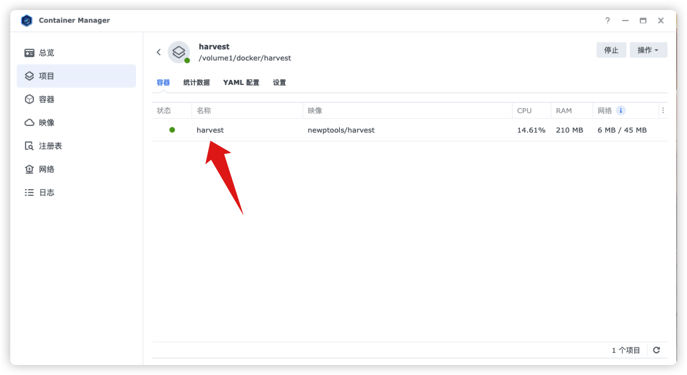The height and width of the screenshot is (375, 687).
Task: Open the 网络 network icon
Action: coord(29,169)
